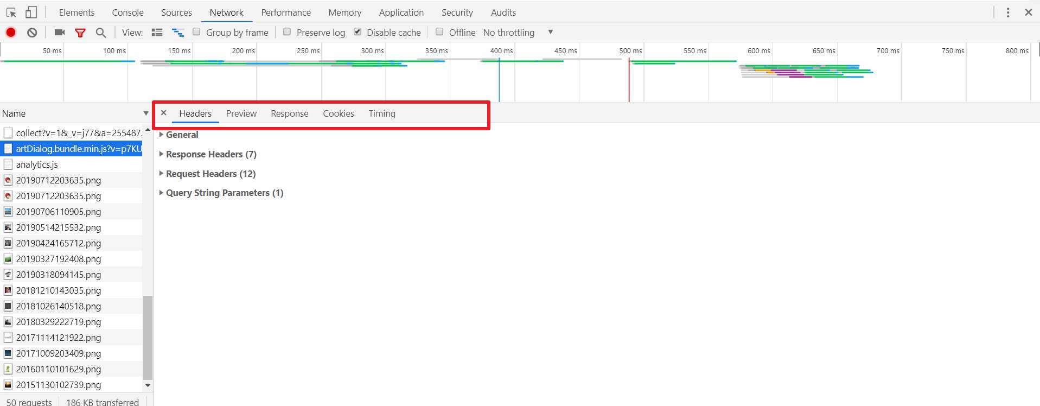The height and width of the screenshot is (406, 1040).
Task: Open the No throttling dropdown
Action: (518, 33)
